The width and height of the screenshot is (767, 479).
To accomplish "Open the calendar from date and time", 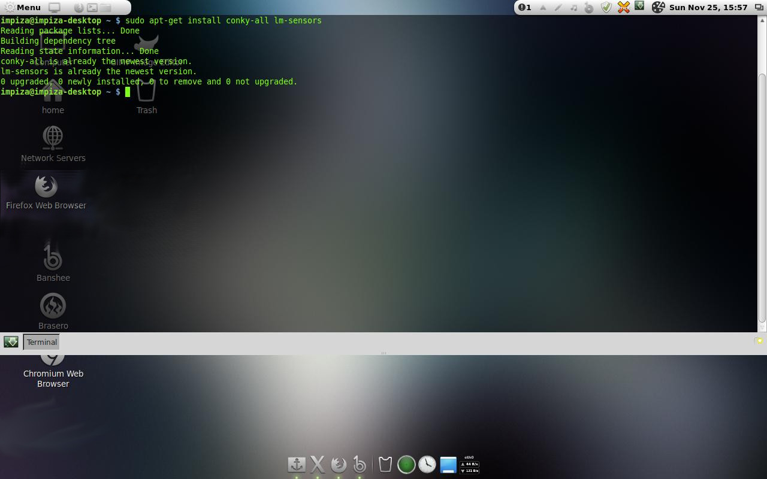I will (708, 8).
